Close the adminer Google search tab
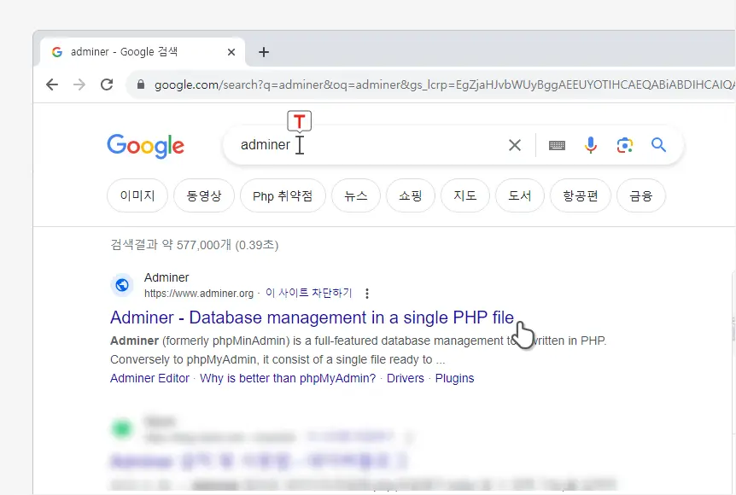Screen dimensions: 736x495 [231, 52]
